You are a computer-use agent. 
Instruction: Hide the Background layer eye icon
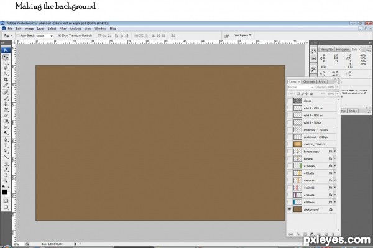pyautogui.click(x=290, y=209)
